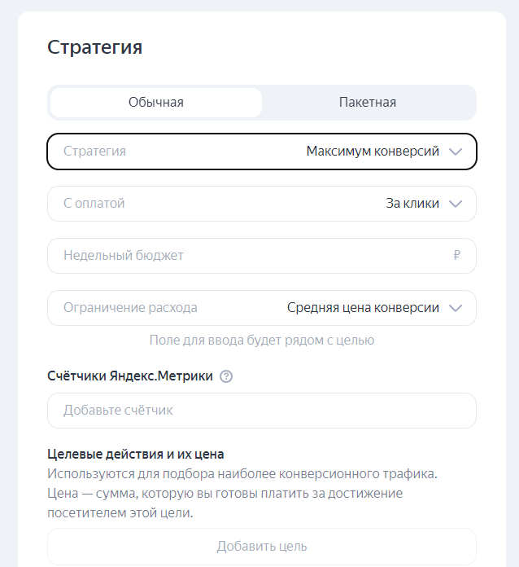Focus the Недельный бюджет input field
This screenshot has width=519, height=567.
pyautogui.click(x=244, y=256)
